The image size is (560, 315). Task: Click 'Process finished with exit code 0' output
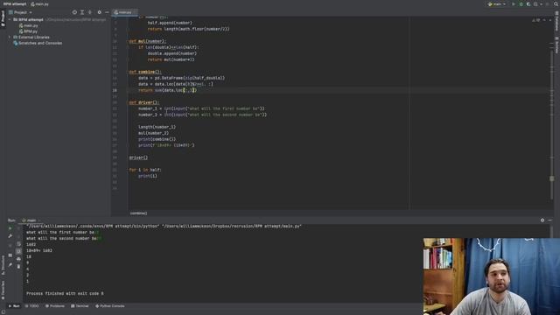coord(65,294)
